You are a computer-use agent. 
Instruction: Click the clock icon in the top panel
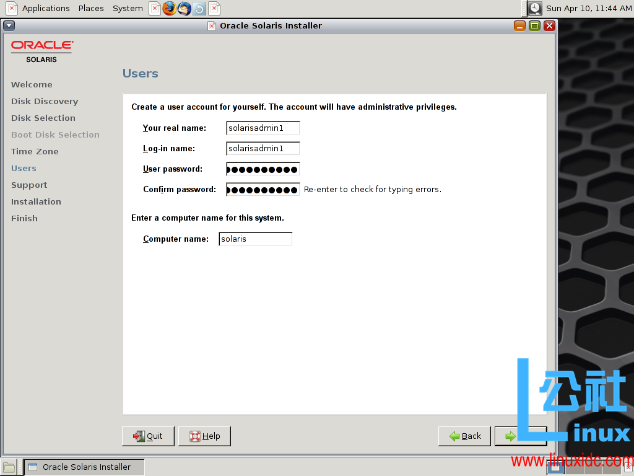coord(535,8)
